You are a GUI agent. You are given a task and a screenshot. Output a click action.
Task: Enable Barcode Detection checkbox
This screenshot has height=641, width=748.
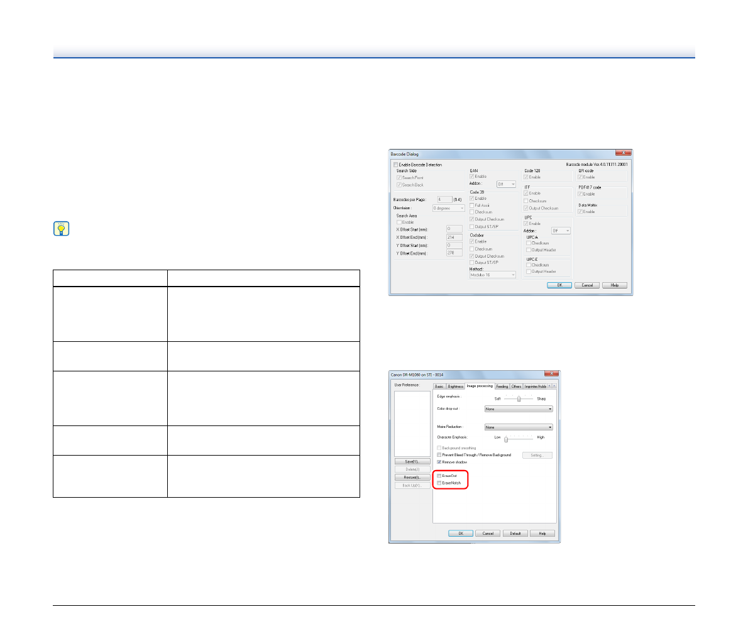click(396, 165)
